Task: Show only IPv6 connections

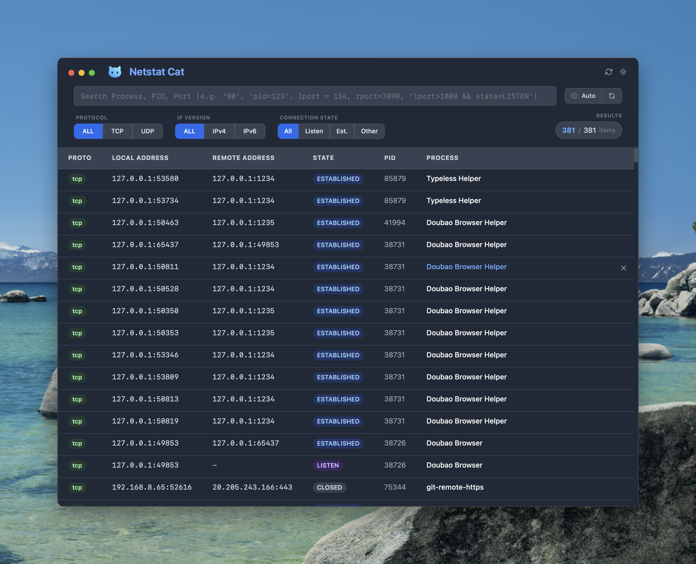Action: tap(250, 131)
